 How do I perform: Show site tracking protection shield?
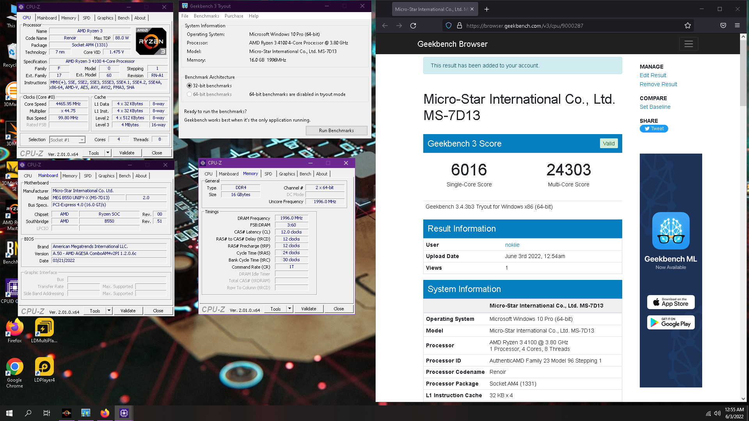pyautogui.click(x=449, y=26)
